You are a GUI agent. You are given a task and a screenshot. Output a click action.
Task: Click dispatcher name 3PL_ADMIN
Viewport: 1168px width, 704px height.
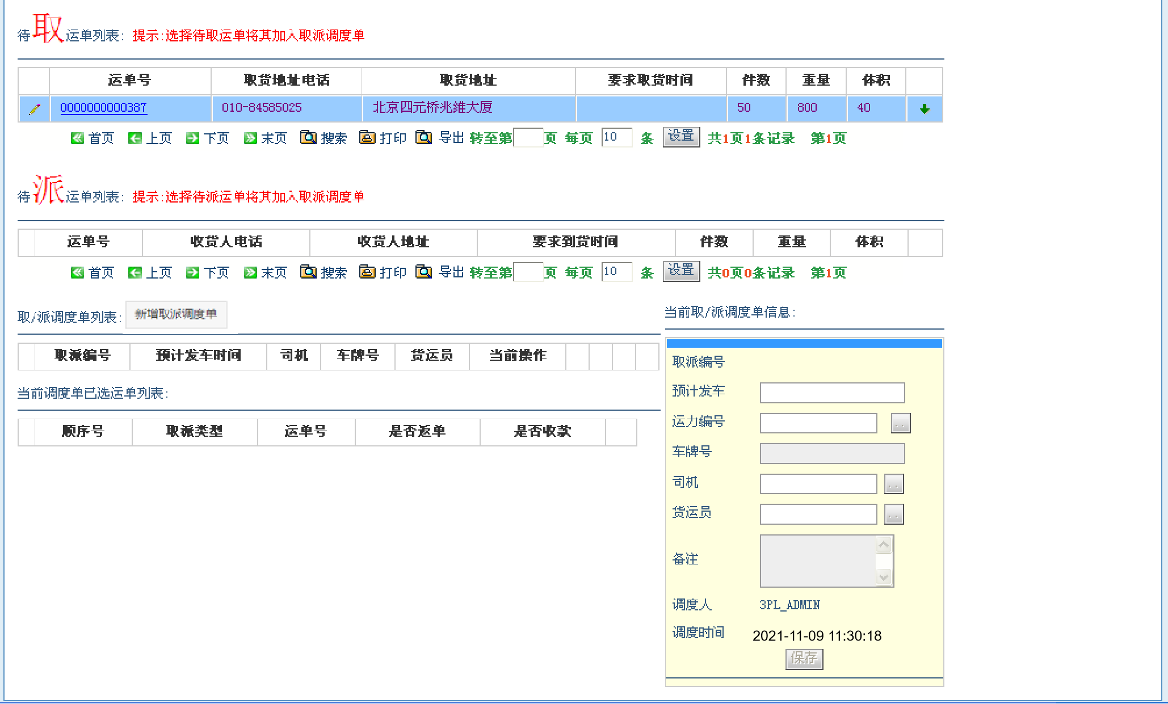789,605
